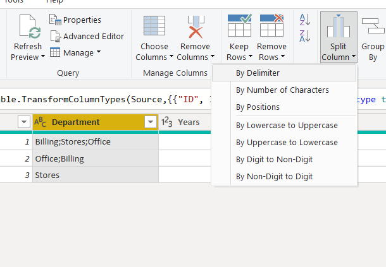The image size is (386, 267).
Task: Choose By Digit to Non-Digit
Action: [284, 160]
